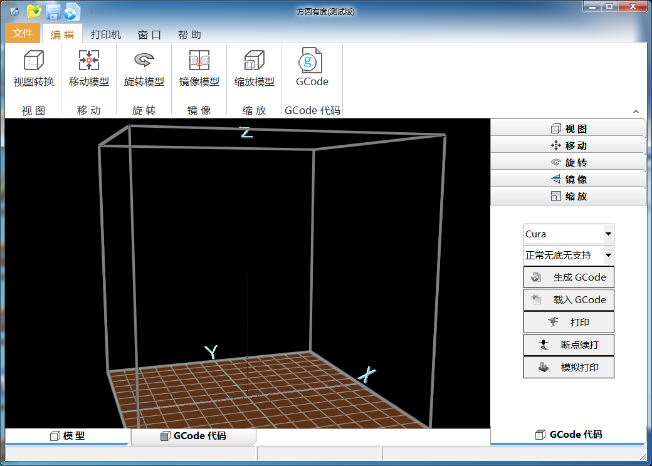The image size is (652, 466).
Task: Expand the 移动 side panel header
Action: click(x=569, y=145)
